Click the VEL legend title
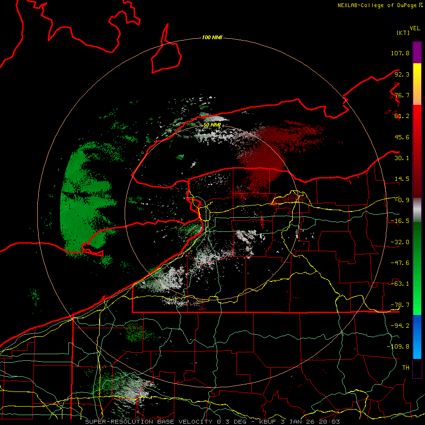425x425 pixels. click(415, 28)
